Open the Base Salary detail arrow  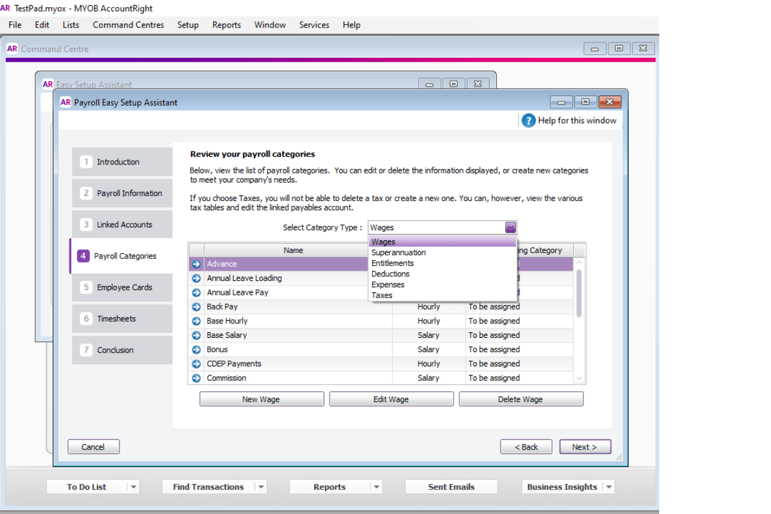pyautogui.click(x=196, y=335)
